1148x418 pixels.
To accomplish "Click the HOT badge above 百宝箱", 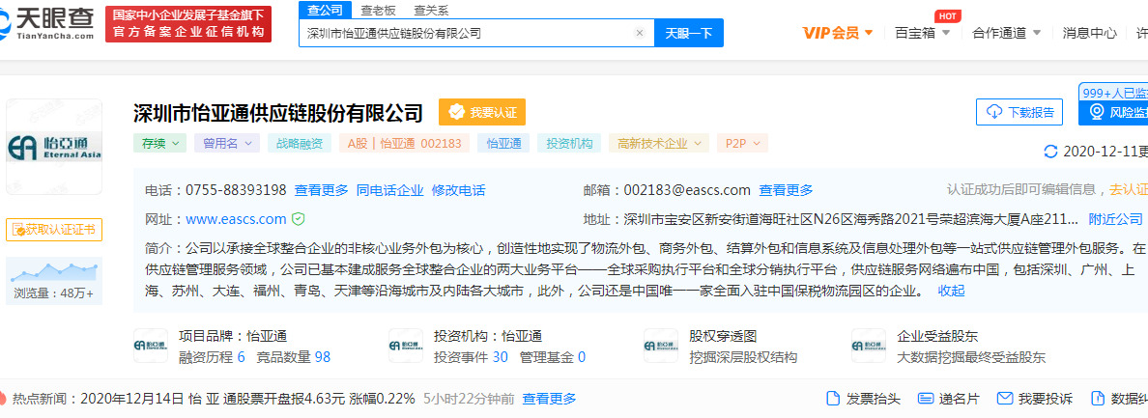I will pos(948,16).
